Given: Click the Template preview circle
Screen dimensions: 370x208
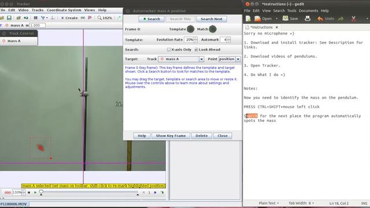Looking at the screenshot, I should [x=190, y=29].
